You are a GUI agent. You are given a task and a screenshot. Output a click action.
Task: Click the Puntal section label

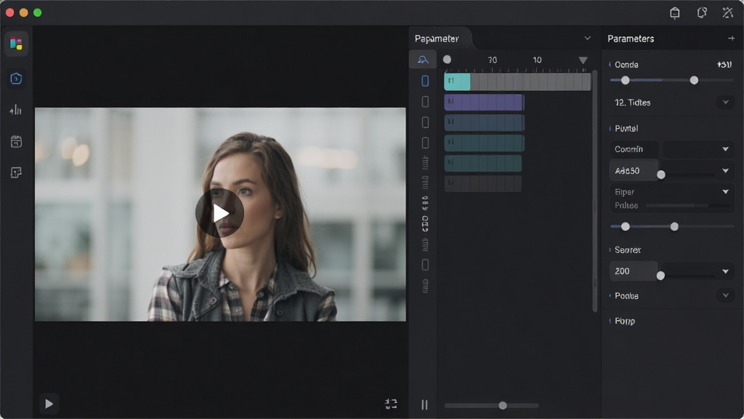click(x=626, y=128)
